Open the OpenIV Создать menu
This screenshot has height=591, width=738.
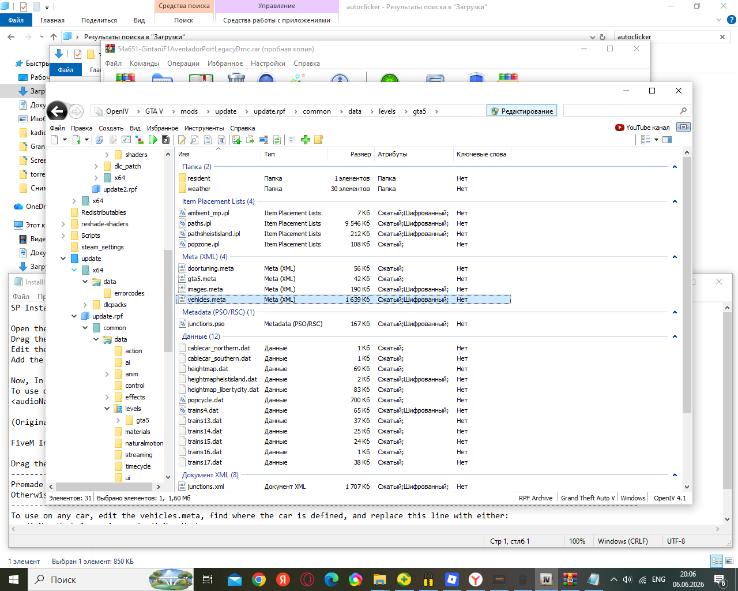pyautogui.click(x=111, y=128)
